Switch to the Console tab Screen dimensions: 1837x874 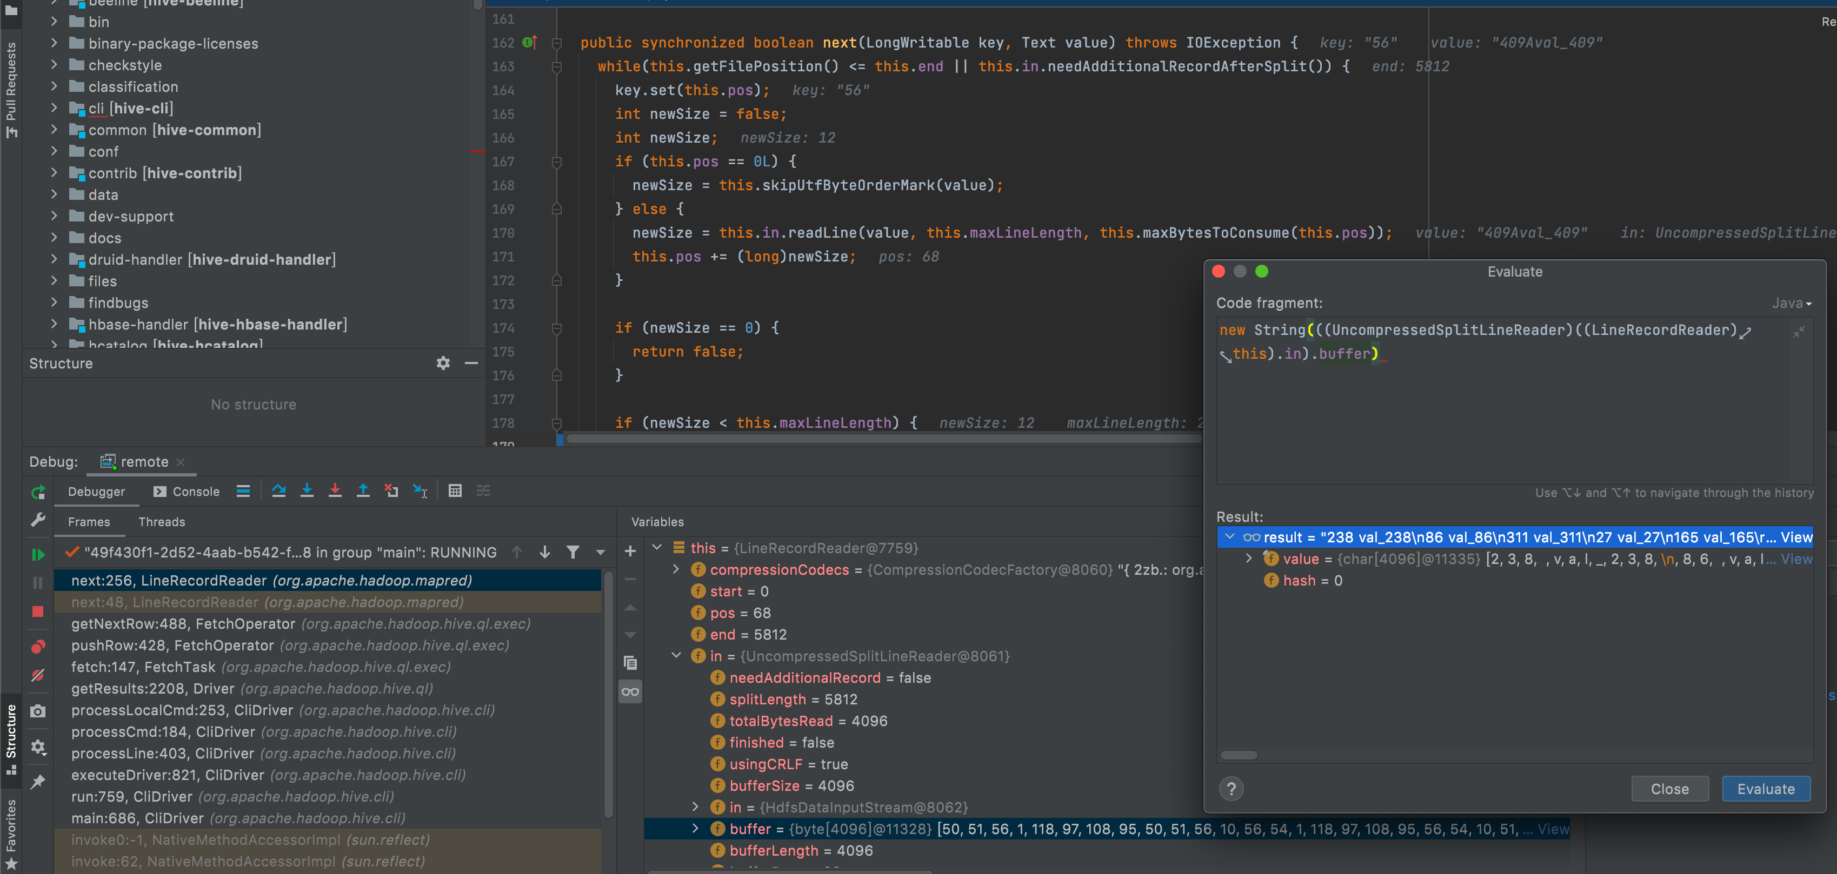coord(187,492)
